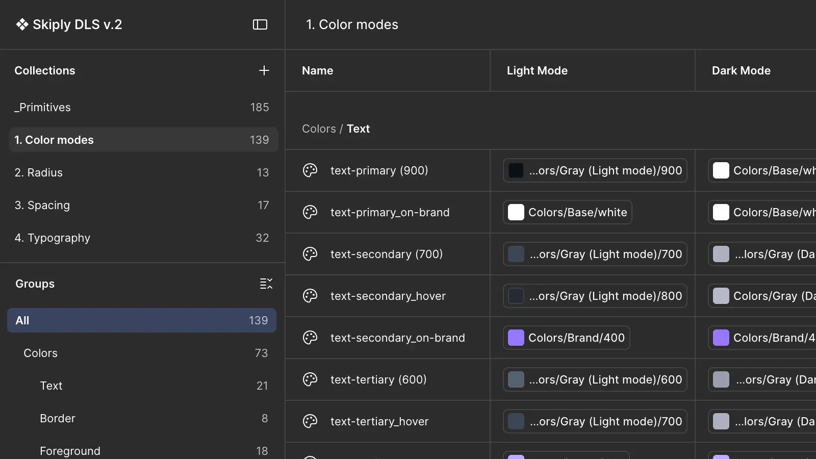Click Gray 700 light mode value of text-tertiary_hover
The height and width of the screenshot is (459, 816).
(595, 421)
